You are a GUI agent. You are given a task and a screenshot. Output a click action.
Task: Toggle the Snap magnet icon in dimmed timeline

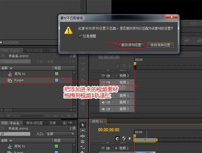tap(118, 66)
